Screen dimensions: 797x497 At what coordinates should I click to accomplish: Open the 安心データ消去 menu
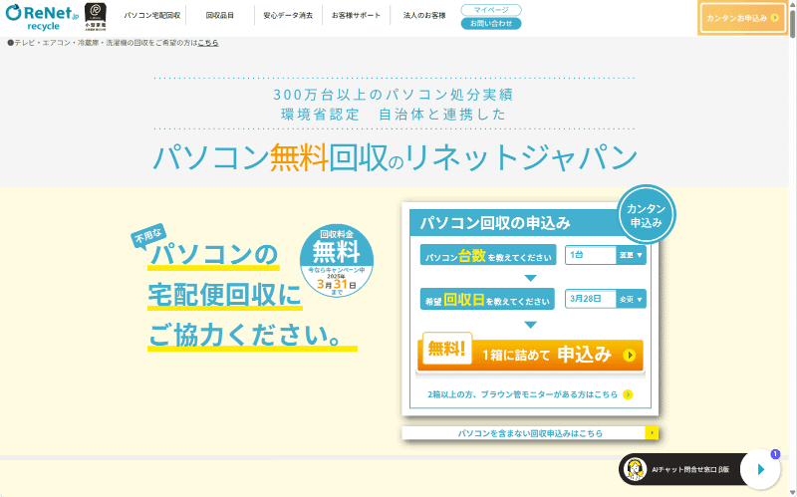[288, 15]
